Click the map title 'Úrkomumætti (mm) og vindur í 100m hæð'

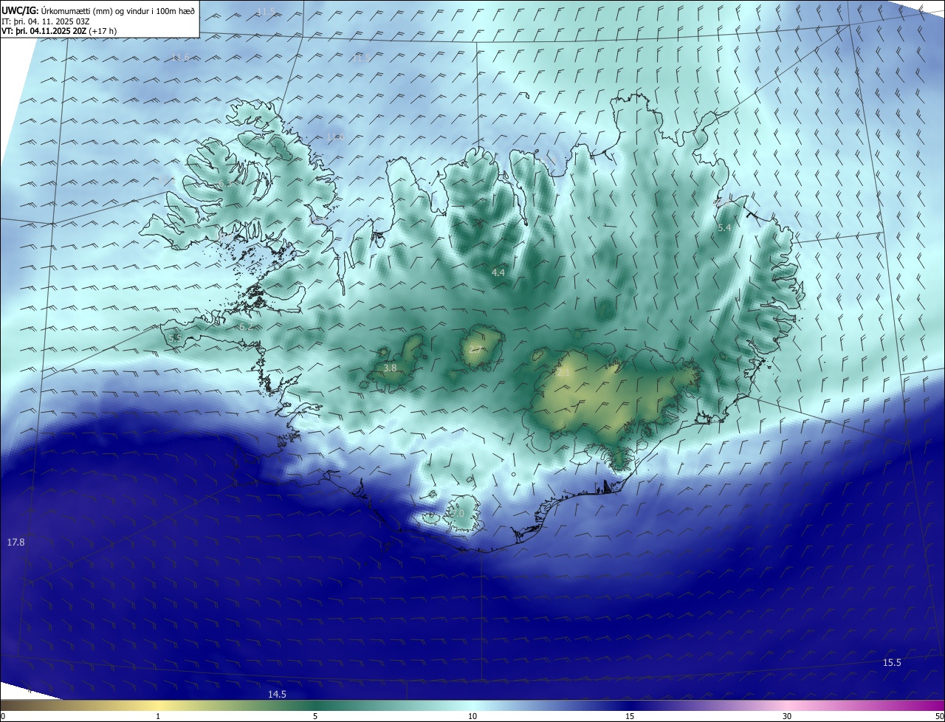tap(117, 10)
